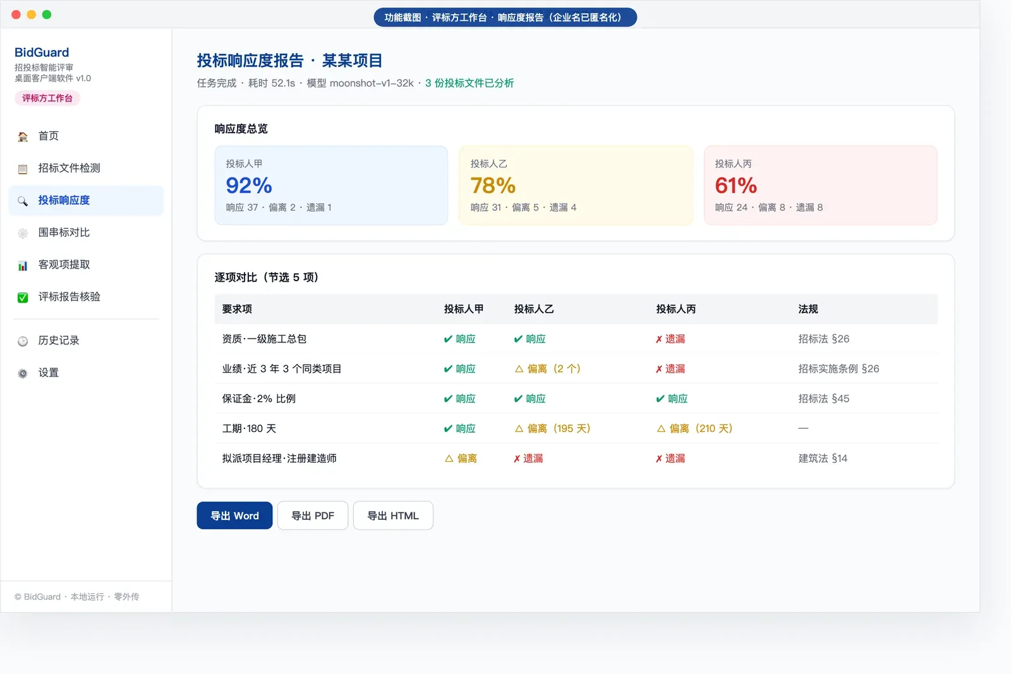Image resolution: width=1011 pixels, height=674 pixels.
Task: Select 投标响应度 in the sidebar
Action: 86,200
